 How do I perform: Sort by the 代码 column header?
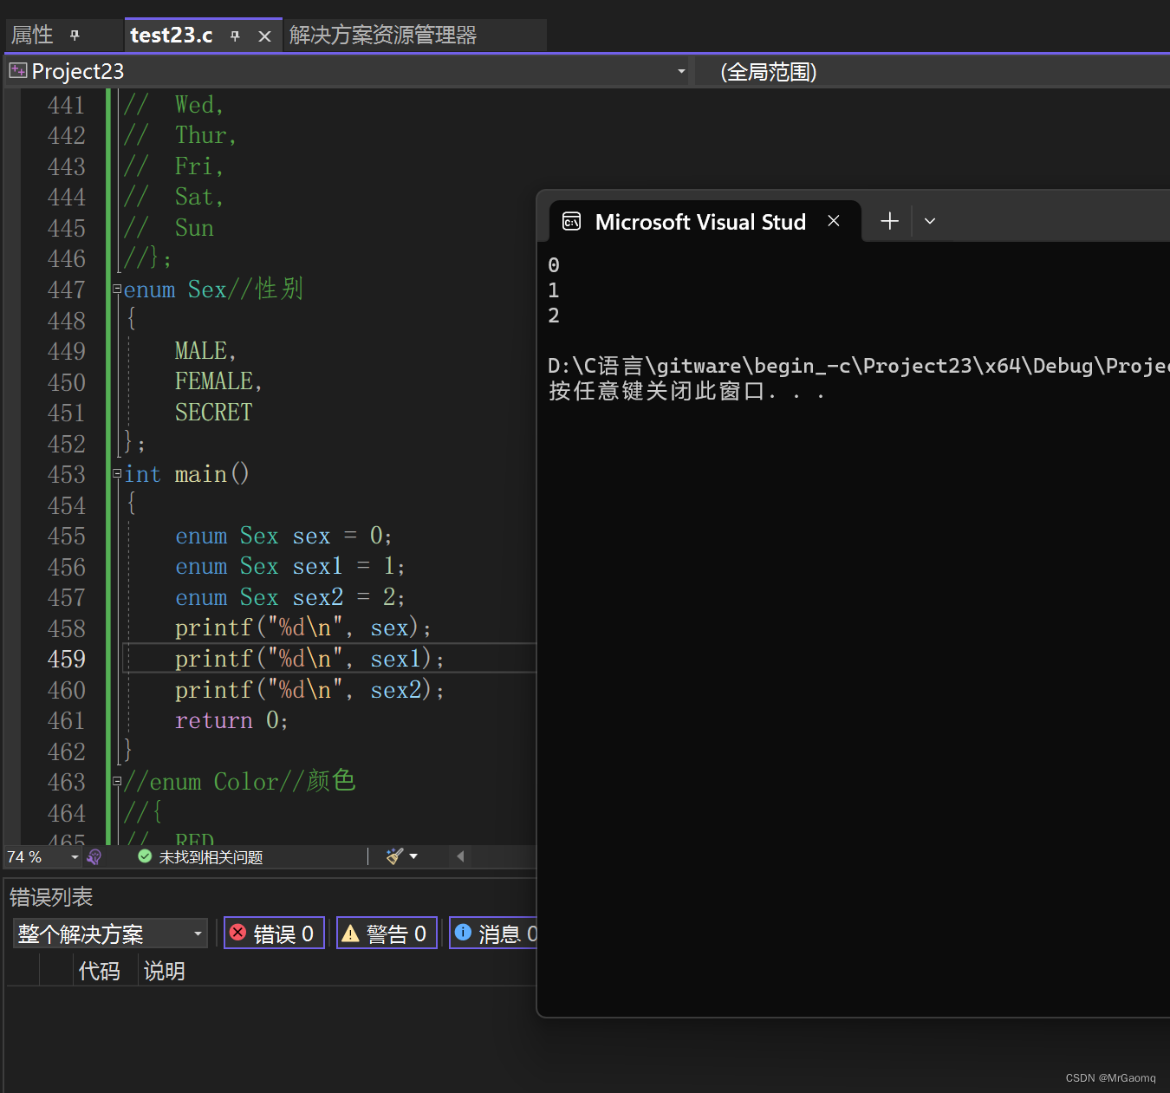[100, 971]
